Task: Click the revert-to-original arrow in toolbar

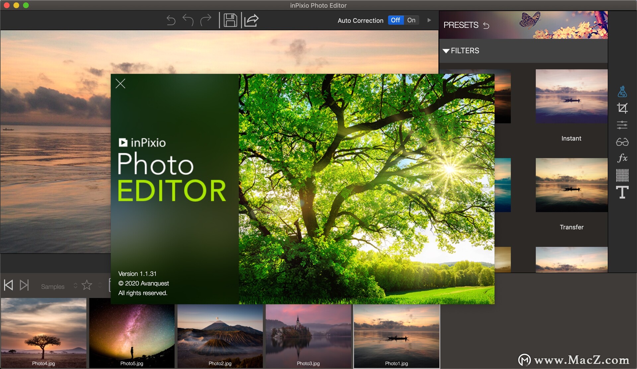Action: point(171,21)
